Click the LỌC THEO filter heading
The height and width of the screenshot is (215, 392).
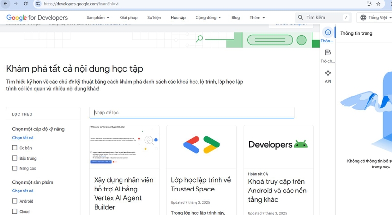pyautogui.click(x=22, y=114)
